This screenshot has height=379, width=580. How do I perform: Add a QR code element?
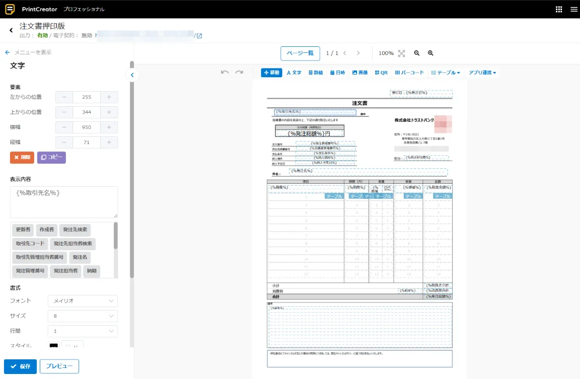(381, 72)
